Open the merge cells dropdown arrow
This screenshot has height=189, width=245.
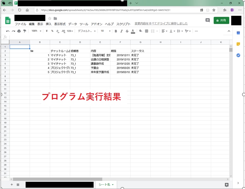click(x=157, y=31)
